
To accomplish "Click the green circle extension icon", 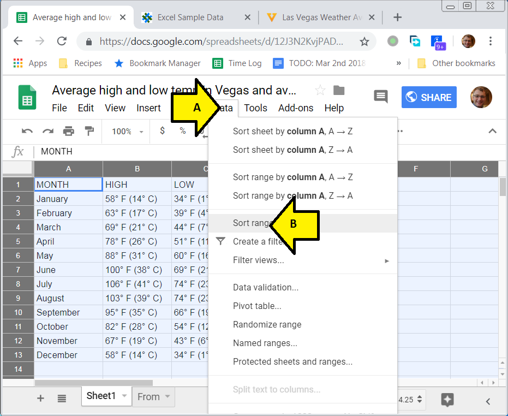I will point(393,41).
